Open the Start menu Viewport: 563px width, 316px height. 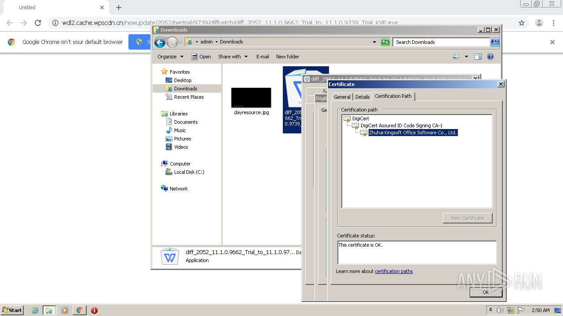tap(12, 310)
